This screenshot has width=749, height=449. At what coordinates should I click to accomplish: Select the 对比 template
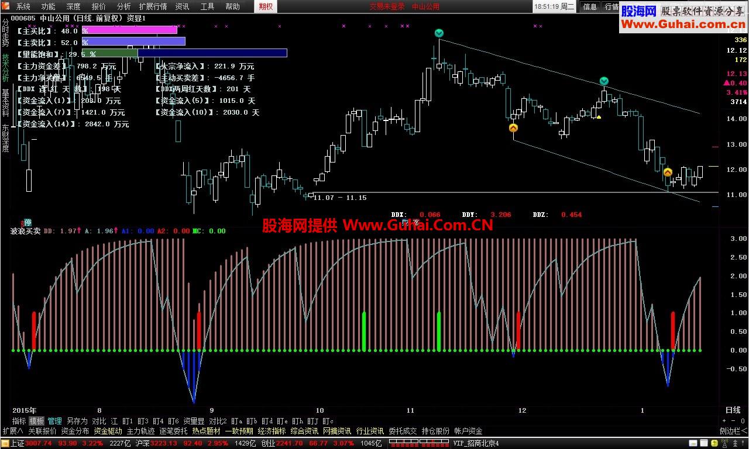(x=99, y=421)
